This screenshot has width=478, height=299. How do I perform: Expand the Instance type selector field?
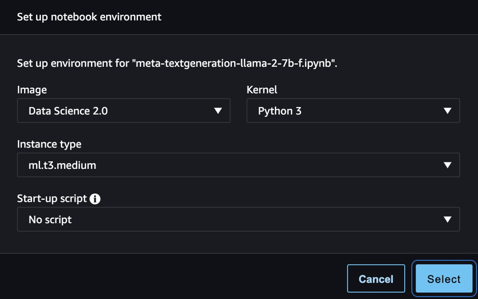click(x=238, y=165)
